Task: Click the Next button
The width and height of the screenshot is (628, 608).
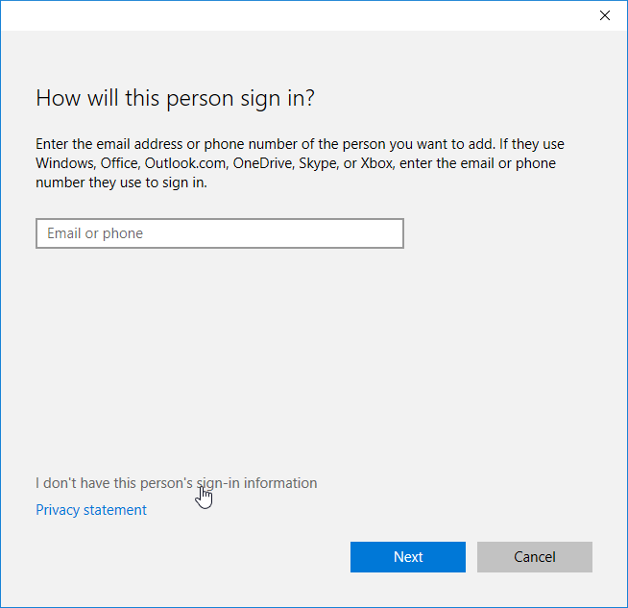Action: point(408,557)
